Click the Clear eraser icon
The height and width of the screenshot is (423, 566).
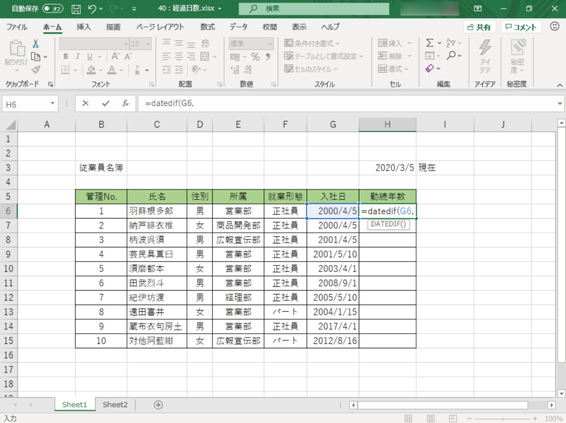429,68
